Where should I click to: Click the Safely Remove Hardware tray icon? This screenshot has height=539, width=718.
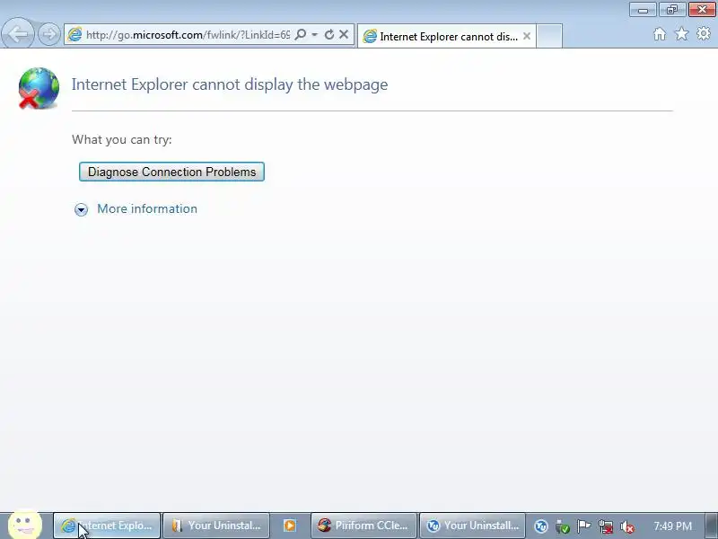point(563,526)
